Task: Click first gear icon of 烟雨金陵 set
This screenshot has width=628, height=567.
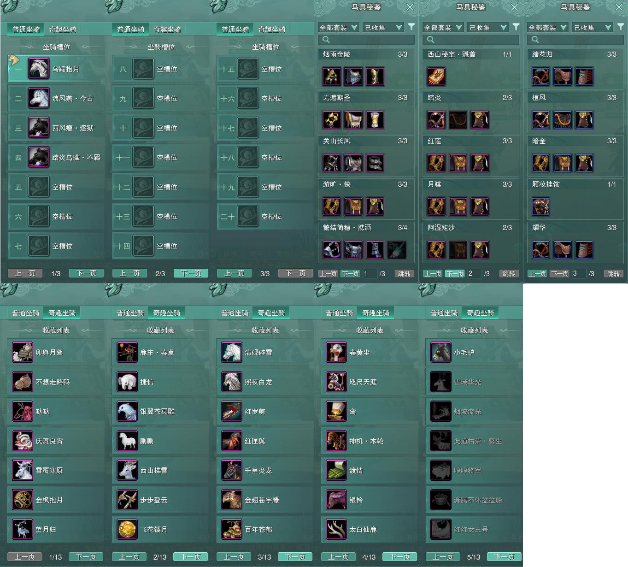Action: click(x=332, y=77)
